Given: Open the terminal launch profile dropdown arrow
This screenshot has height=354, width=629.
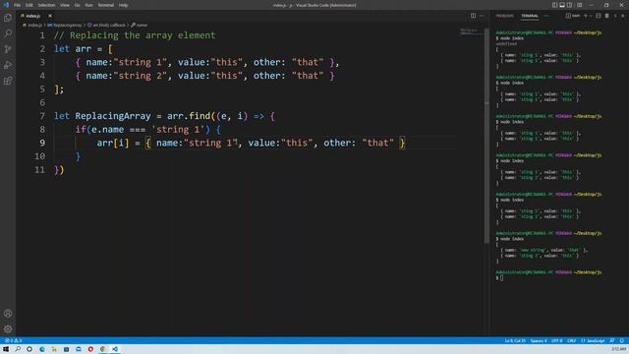Looking at the screenshot, I should 591,16.
